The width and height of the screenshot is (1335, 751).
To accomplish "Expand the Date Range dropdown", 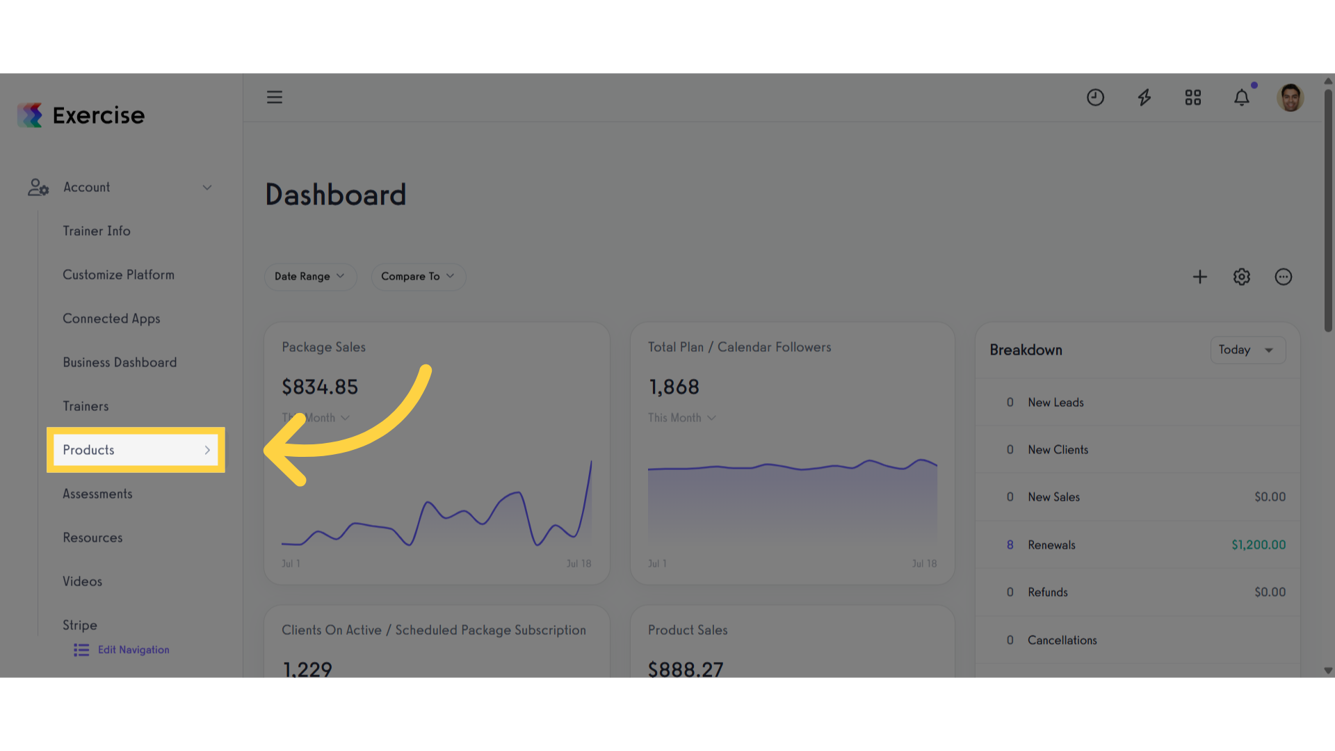I will (x=310, y=276).
